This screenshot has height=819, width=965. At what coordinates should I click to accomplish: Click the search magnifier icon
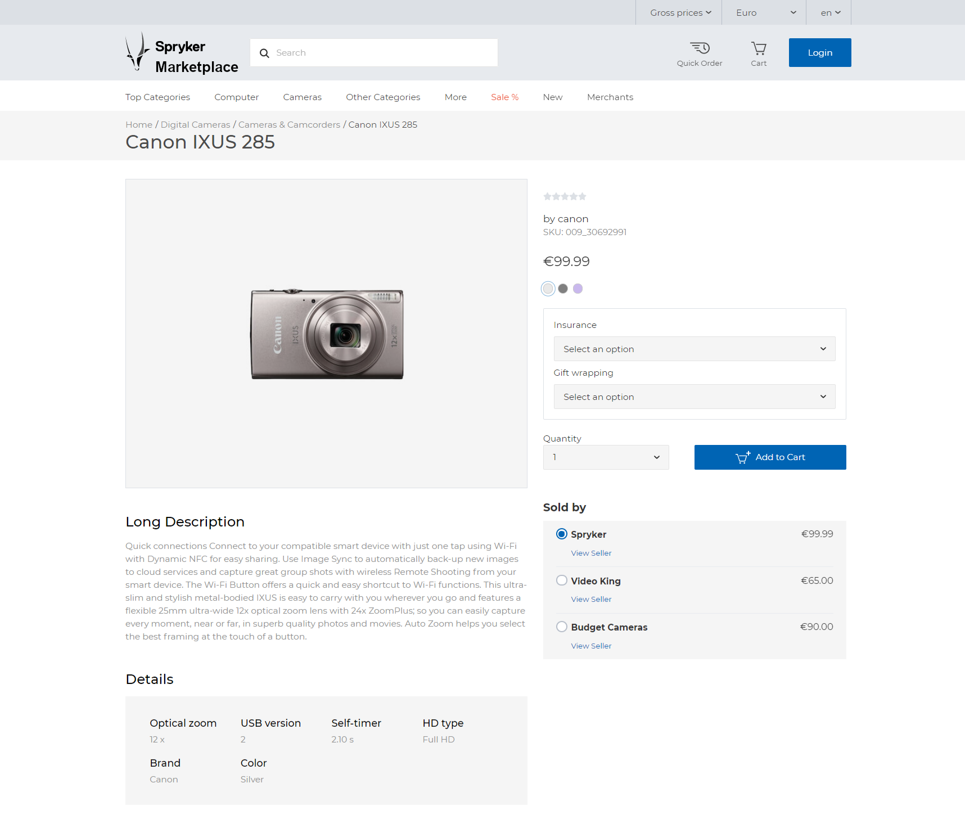(x=264, y=53)
